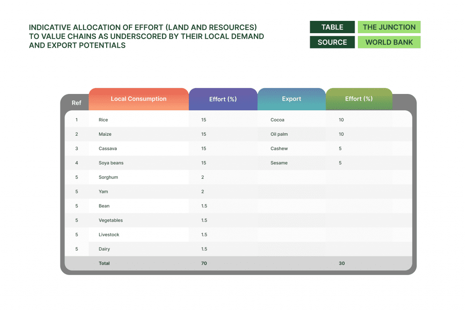Screen dimensions: 465x310
Task: Click THE JUNCTION badge
Action: (389, 27)
